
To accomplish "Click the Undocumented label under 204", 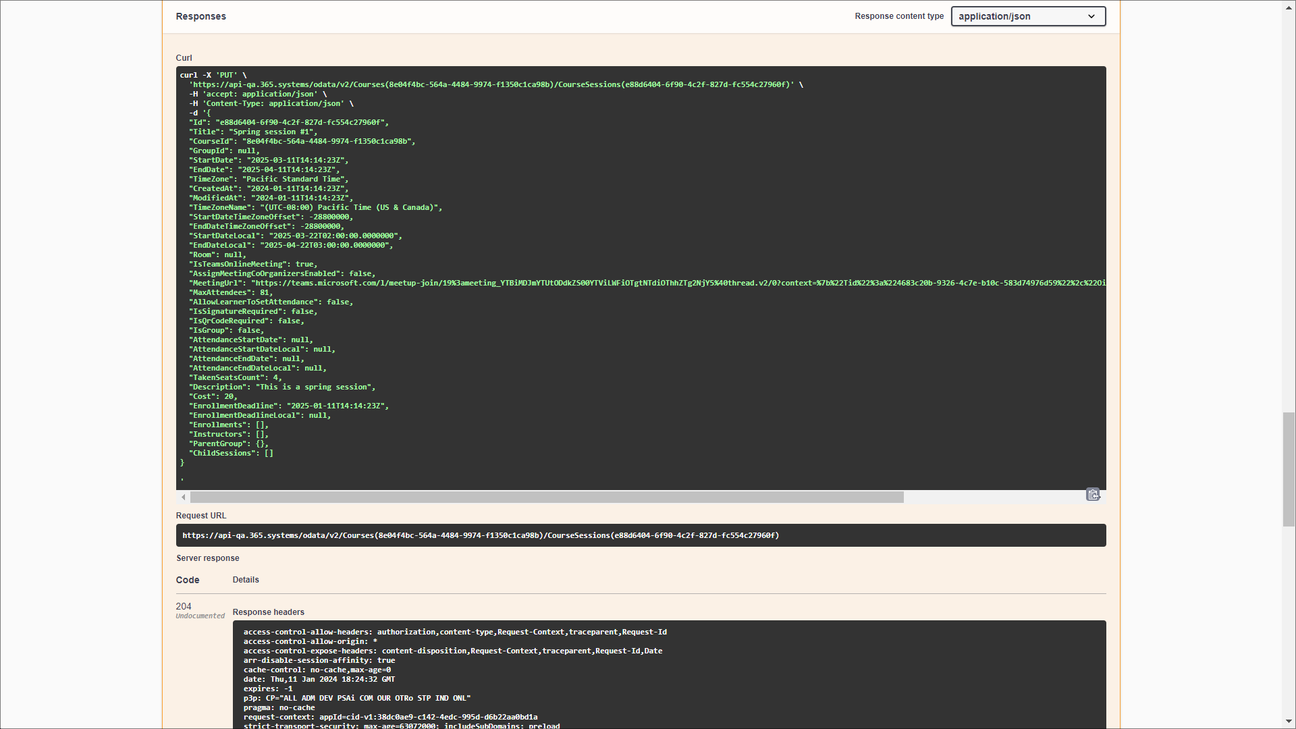I will [x=200, y=616].
